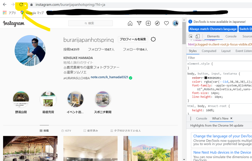Open Explore using the compass icon

(157, 23)
